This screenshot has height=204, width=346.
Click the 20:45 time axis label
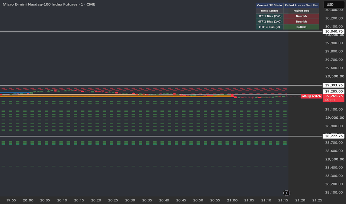[181, 200]
